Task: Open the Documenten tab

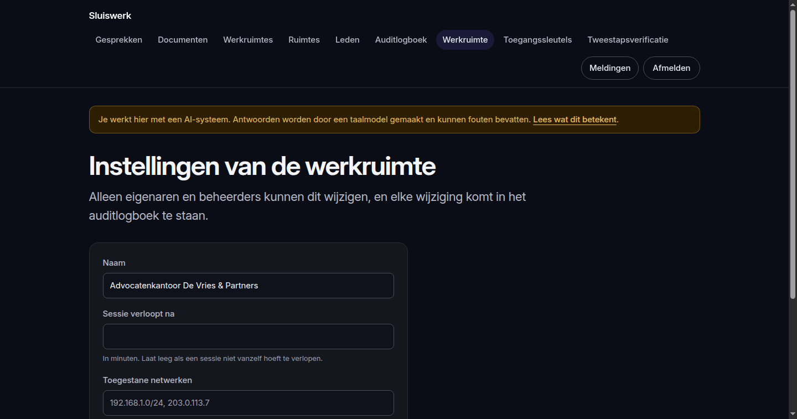Action: pyautogui.click(x=183, y=40)
